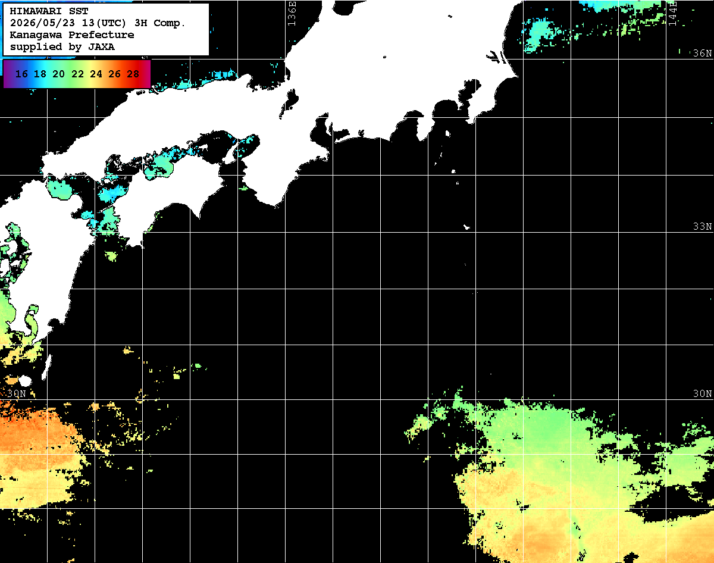Select the 20 degree legend color
Screen dimensions: 714x563
pyautogui.click(x=59, y=74)
